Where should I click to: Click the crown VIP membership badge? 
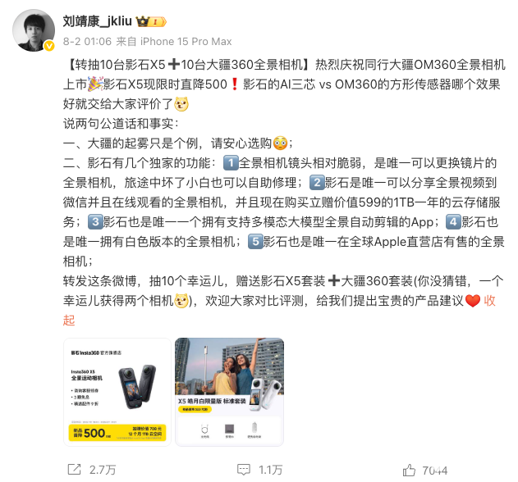[x=151, y=22]
